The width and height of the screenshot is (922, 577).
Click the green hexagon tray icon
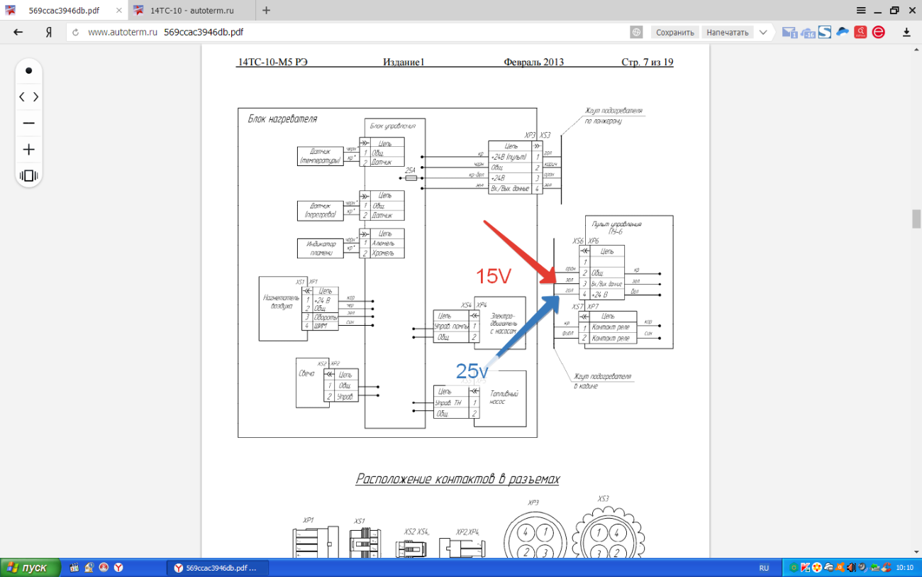[x=794, y=568]
